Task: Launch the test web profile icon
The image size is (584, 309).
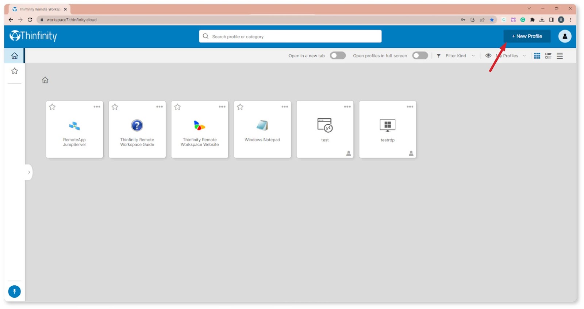Action: point(325,125)
